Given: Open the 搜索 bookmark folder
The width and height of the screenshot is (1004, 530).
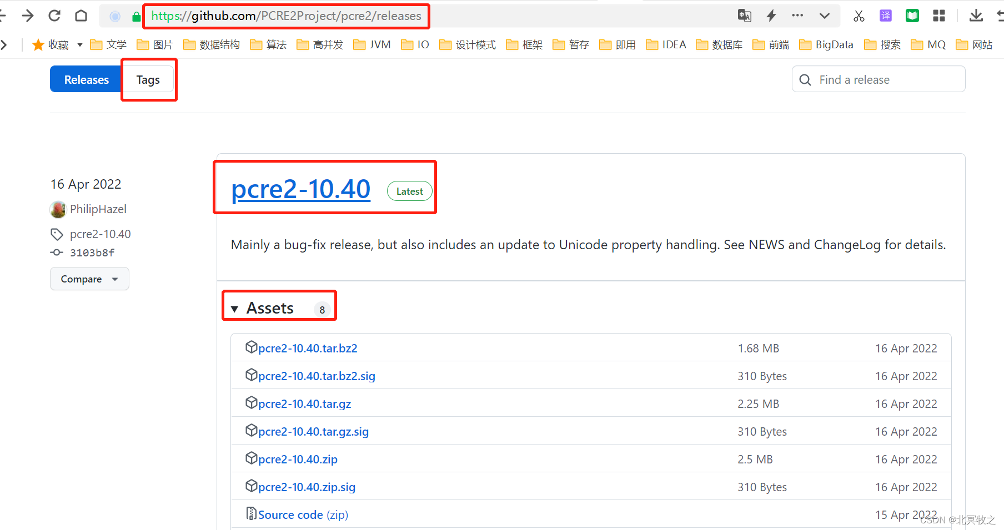Looking at the screenshot, I should (x=882, y=44).
